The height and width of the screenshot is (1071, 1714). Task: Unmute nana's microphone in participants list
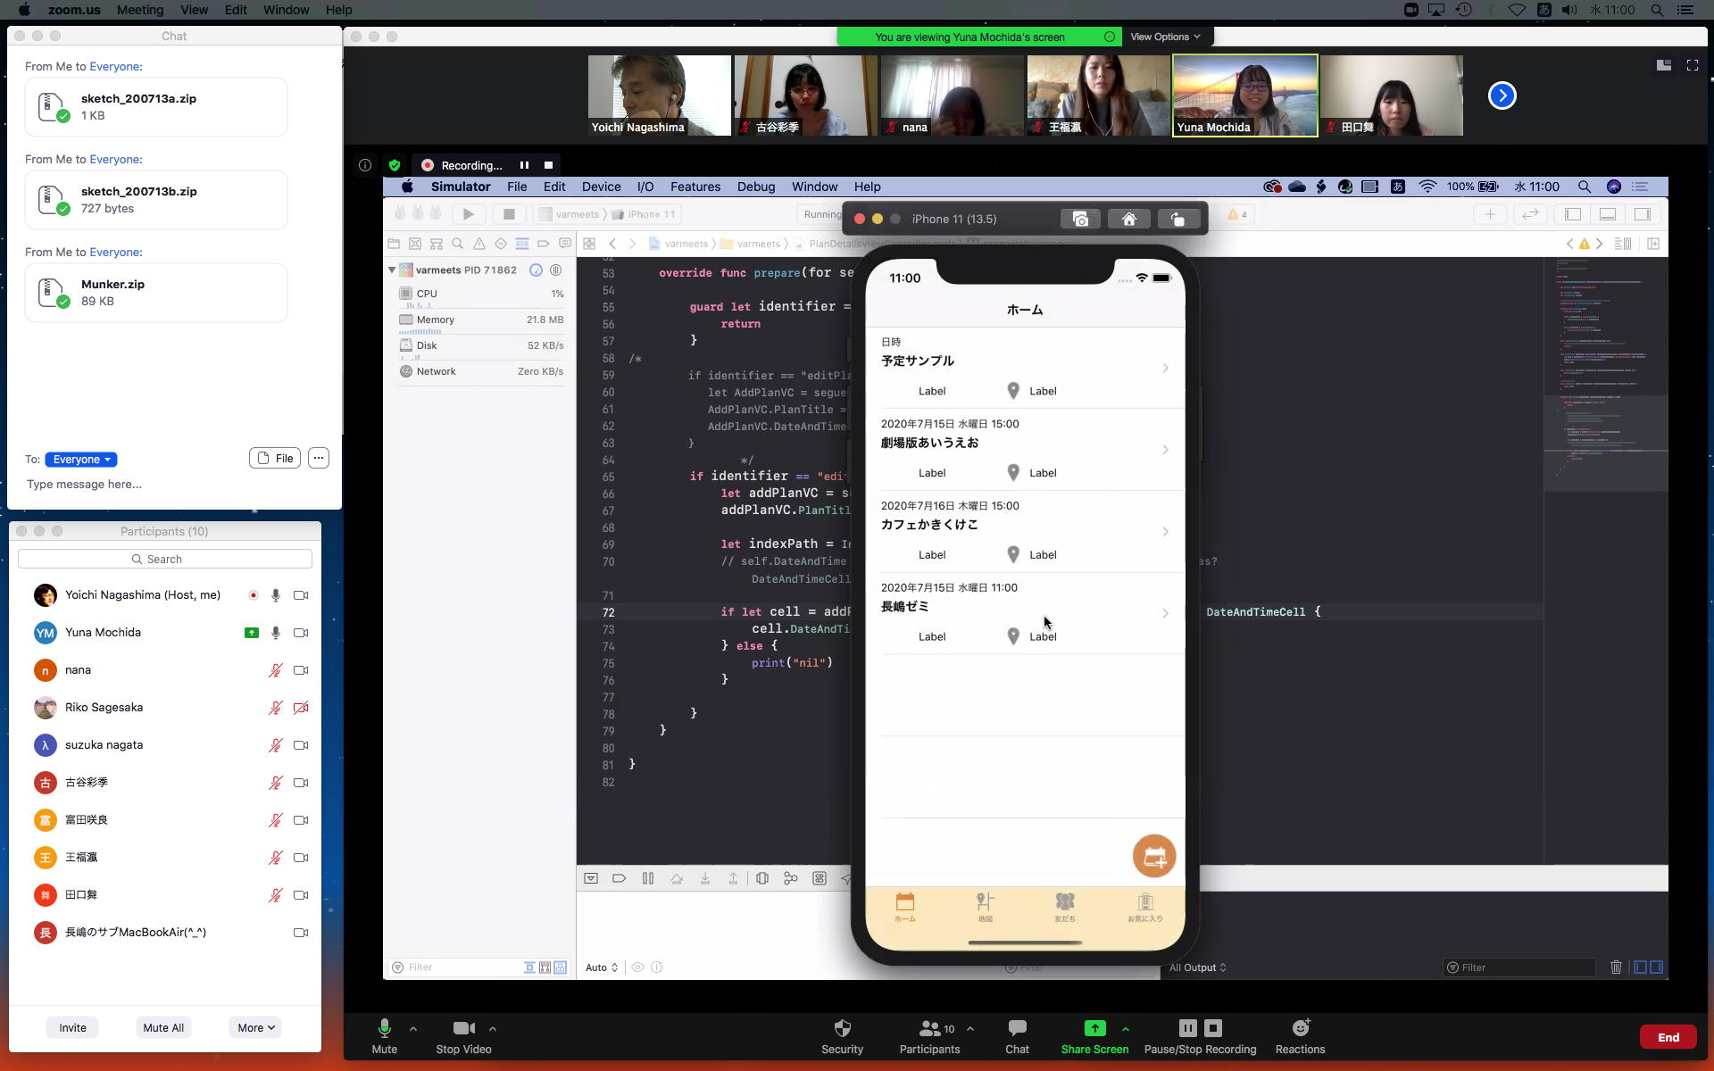(276, 670)
